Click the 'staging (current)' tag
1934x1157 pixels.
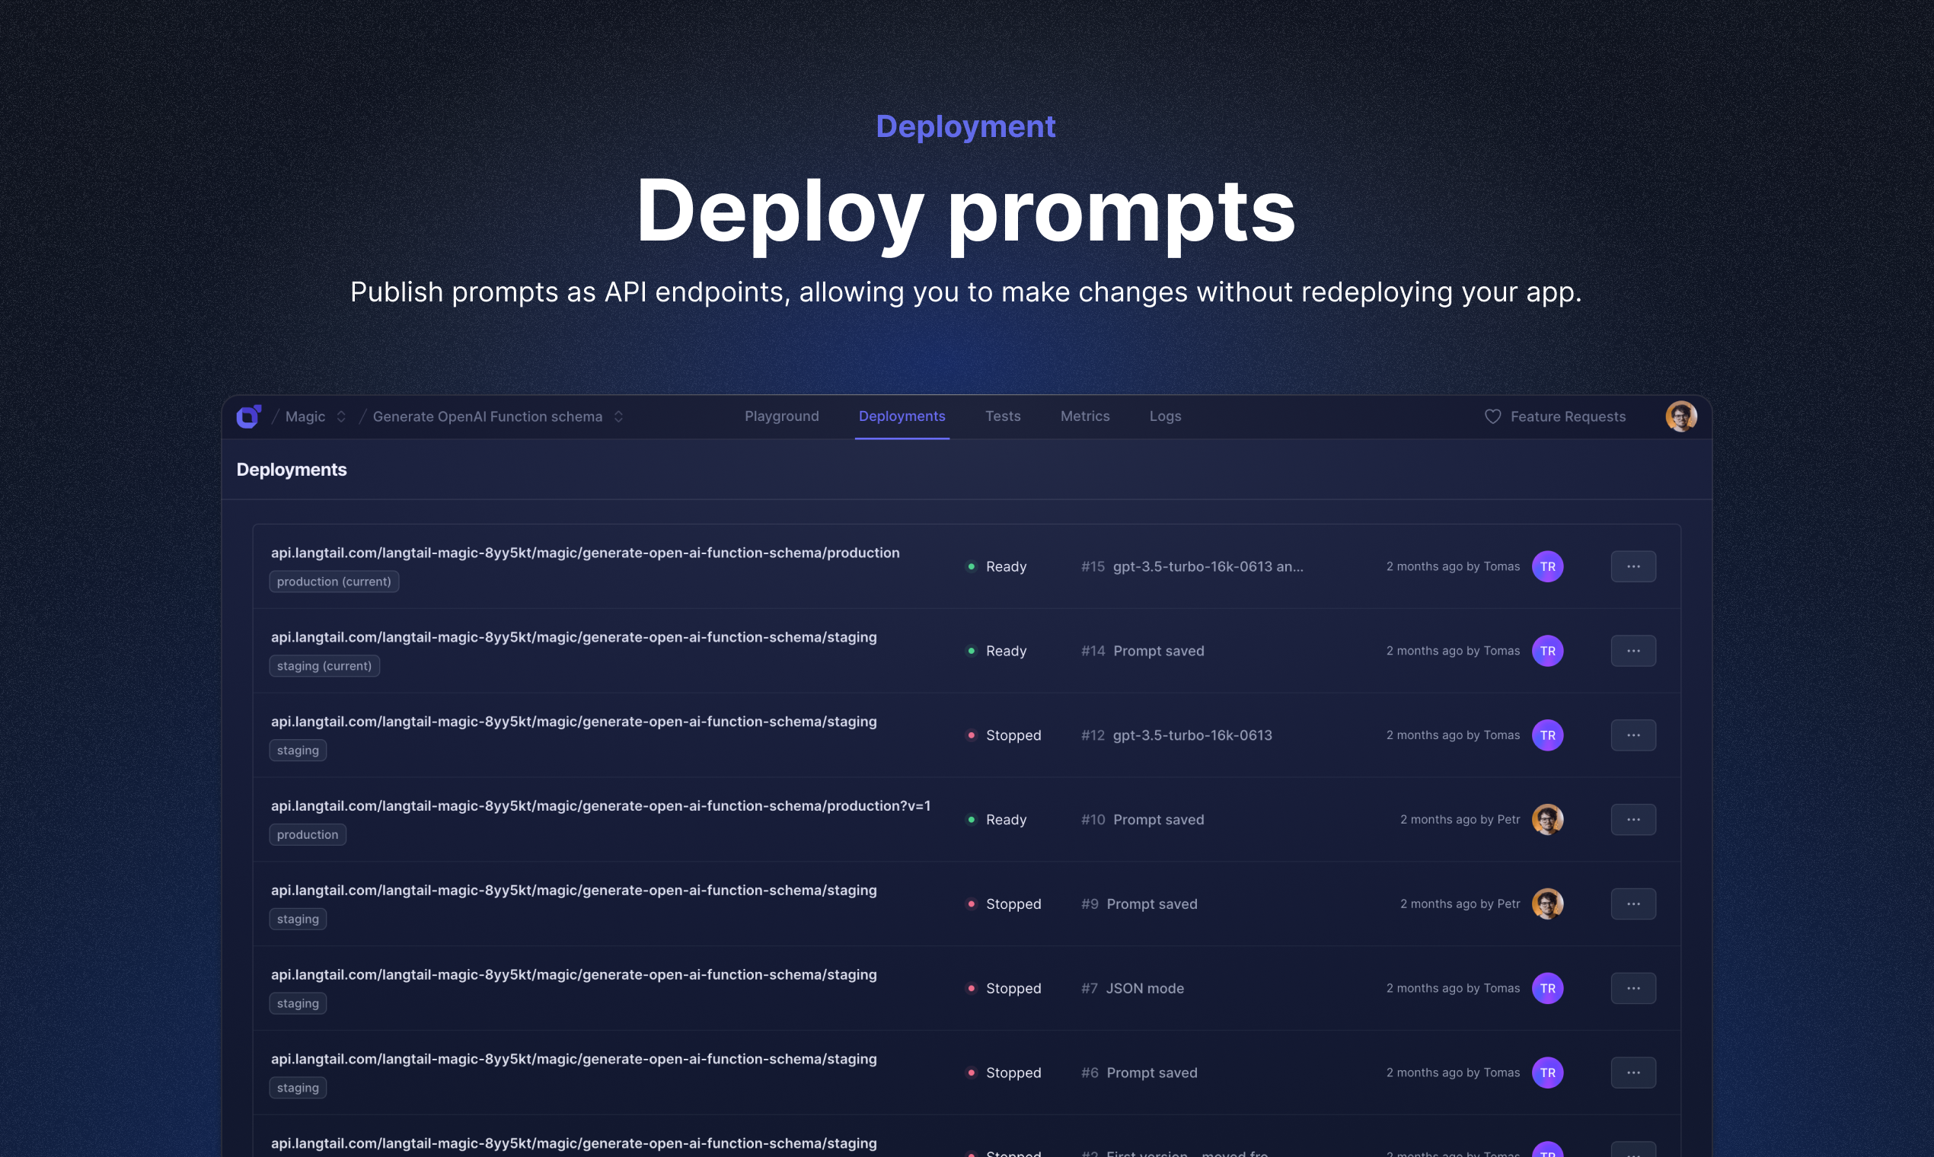pyautogui.click(x=324, y=666)
